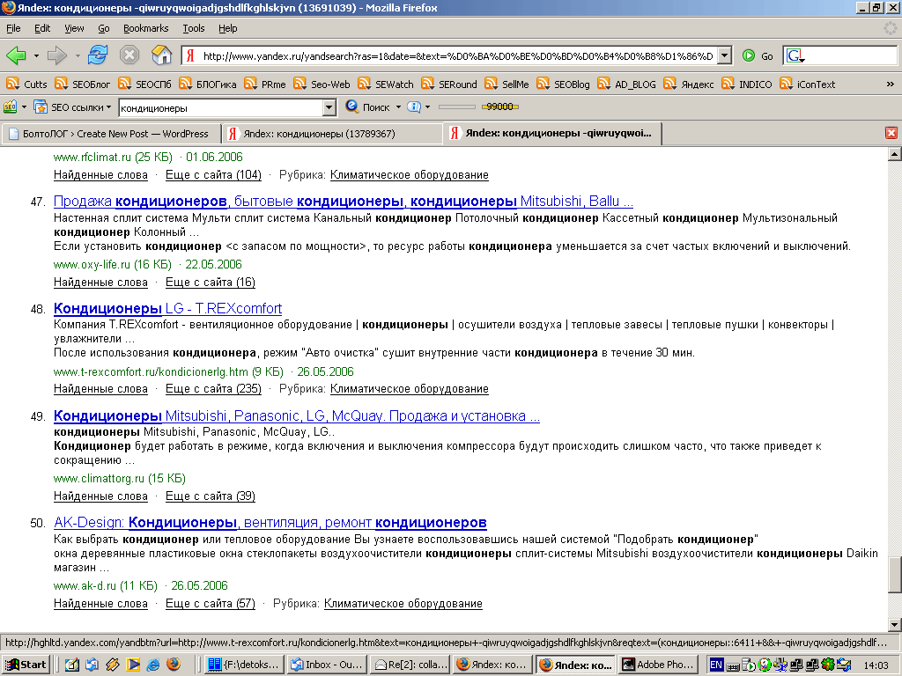Open the Help menu
Viewport: 902px width, 676px height.
coord(227,28)
